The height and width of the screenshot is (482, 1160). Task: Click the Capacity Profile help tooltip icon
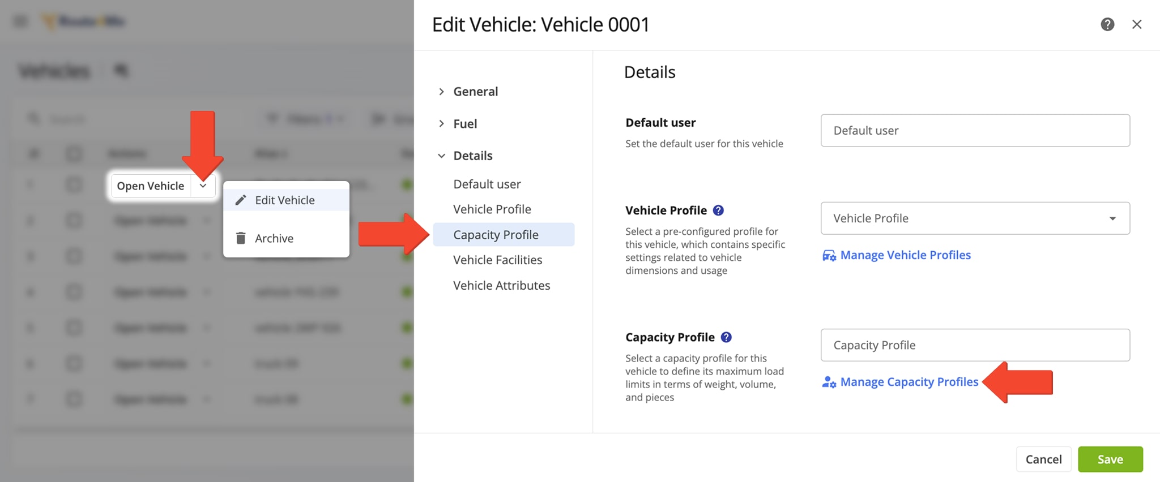point(726,337)
